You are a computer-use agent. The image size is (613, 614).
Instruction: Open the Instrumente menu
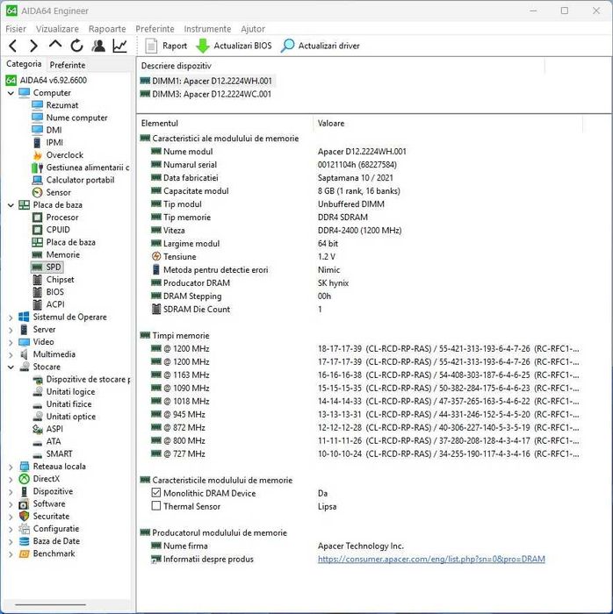click(x=207, y=29)
